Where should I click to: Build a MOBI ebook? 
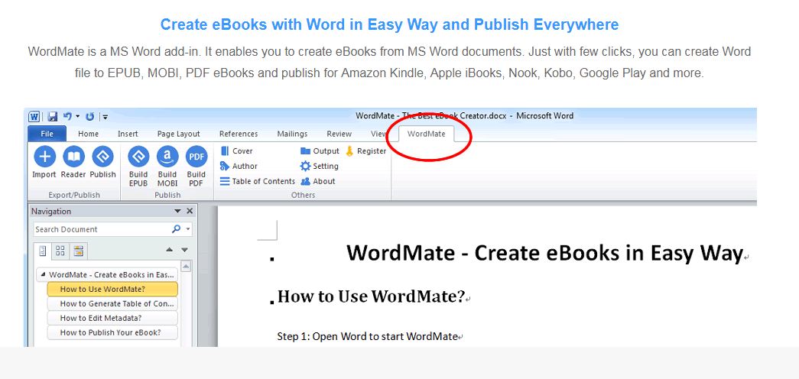click(167, 167)
